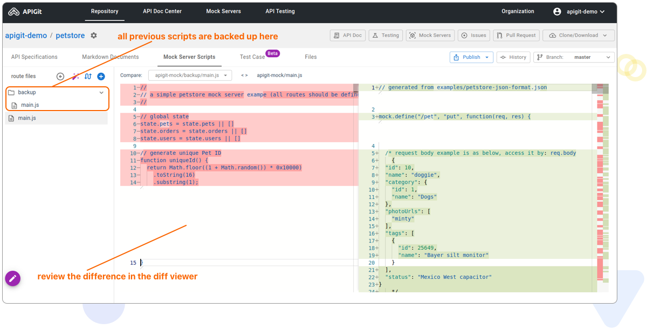Switch to the API Specifications tab
647x336 pixels.
35,57
